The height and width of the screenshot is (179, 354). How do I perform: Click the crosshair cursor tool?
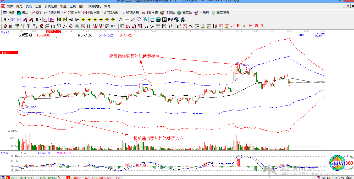tap(127, 20)
